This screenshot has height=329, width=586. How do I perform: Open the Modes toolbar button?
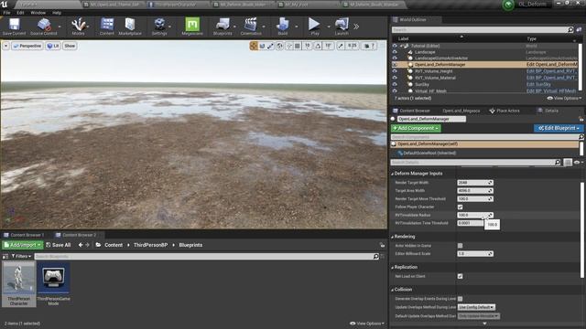(78, 27)
